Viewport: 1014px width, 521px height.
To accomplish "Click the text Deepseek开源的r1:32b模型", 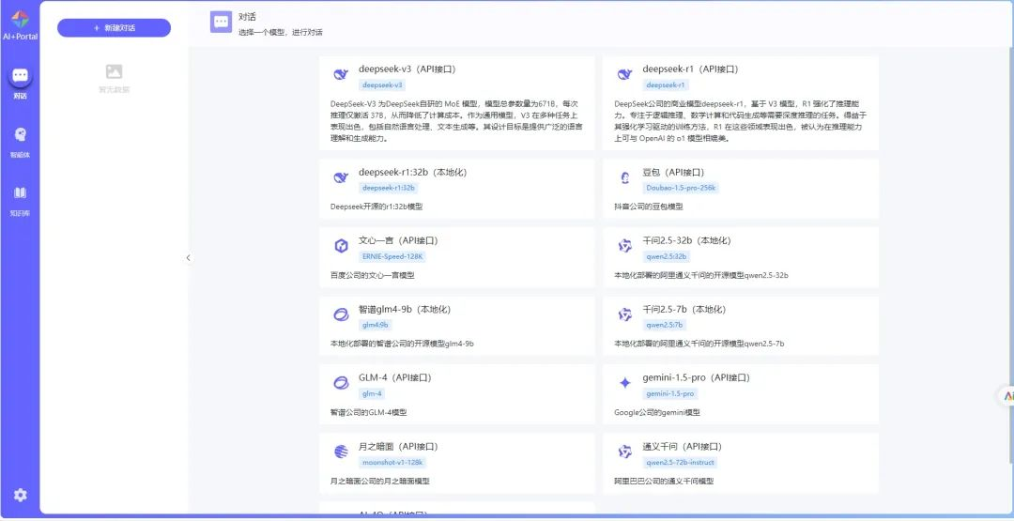I will point(376,207).
